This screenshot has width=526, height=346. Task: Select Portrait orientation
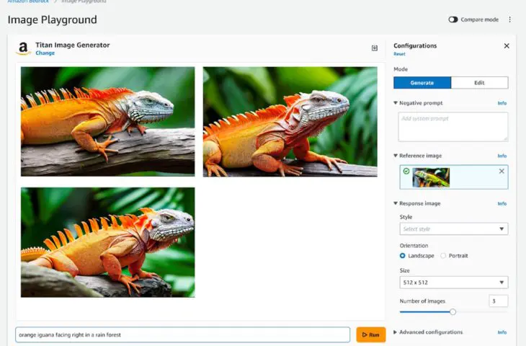pos(443,256)
